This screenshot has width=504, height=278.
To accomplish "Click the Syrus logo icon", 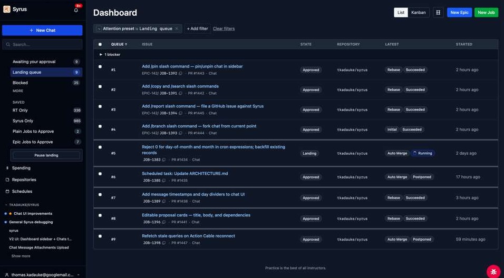I will [x=6, y=9].
